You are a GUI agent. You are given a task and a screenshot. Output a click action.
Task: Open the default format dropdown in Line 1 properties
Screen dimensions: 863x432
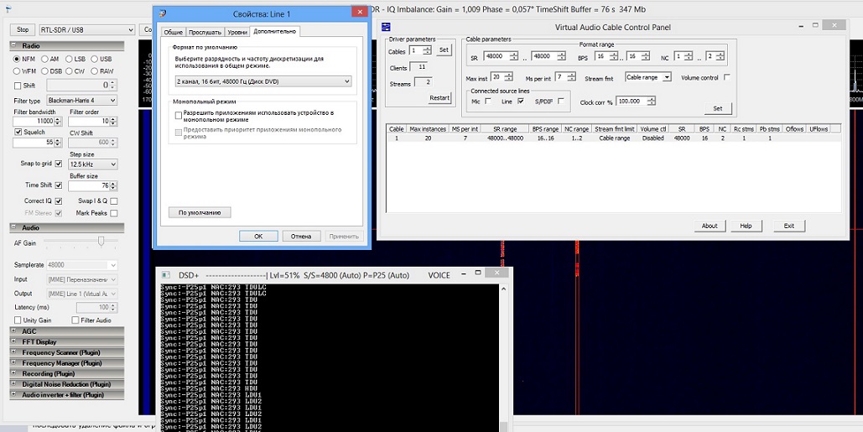click(x=263, y=81)
